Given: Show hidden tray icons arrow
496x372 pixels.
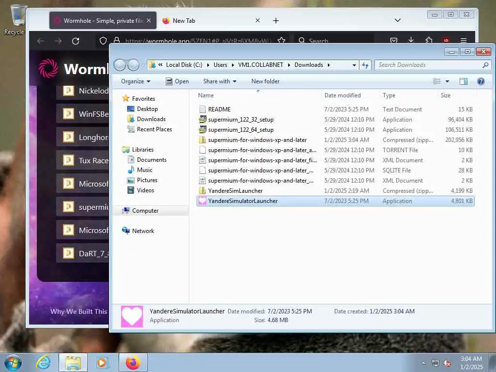Looking at the screenshot, I should tap(423, 363).
